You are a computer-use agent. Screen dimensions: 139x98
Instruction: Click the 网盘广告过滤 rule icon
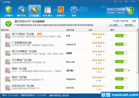tap(8, 70)
